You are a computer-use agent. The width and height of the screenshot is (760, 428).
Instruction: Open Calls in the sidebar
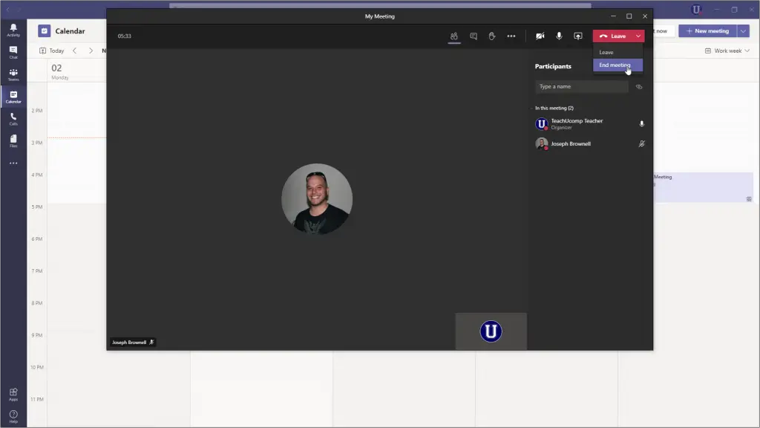coord(13,120)
